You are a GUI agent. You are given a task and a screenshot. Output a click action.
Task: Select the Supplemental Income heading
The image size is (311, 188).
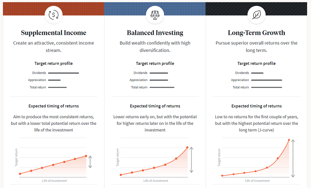[x=54, y=33]
